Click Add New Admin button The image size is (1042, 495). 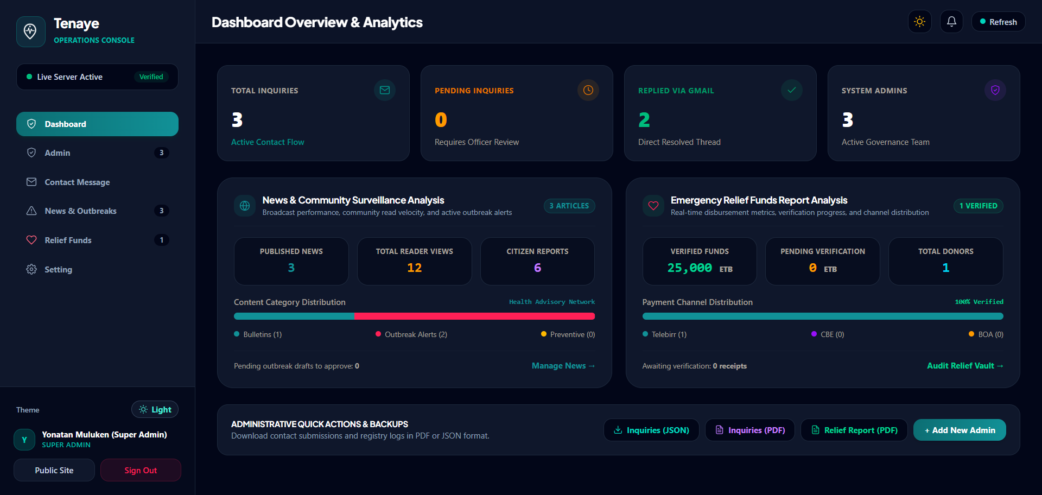pyautogui.click(x=960, y=430)
